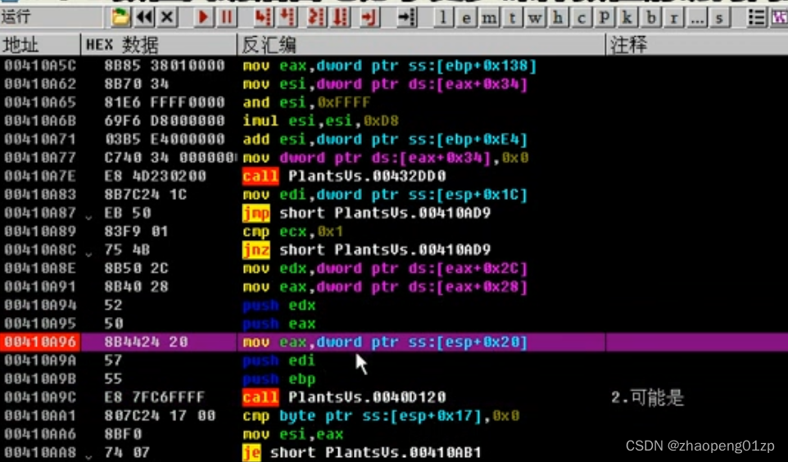The image size is (788, 462).
Task: Click the 反汇编 column header
Action: 421,45
